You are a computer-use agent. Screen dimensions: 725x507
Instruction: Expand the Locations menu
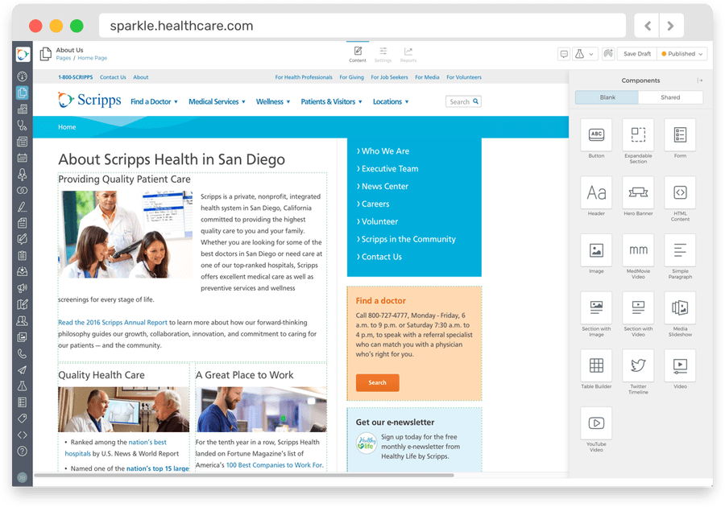coord(391,101)
